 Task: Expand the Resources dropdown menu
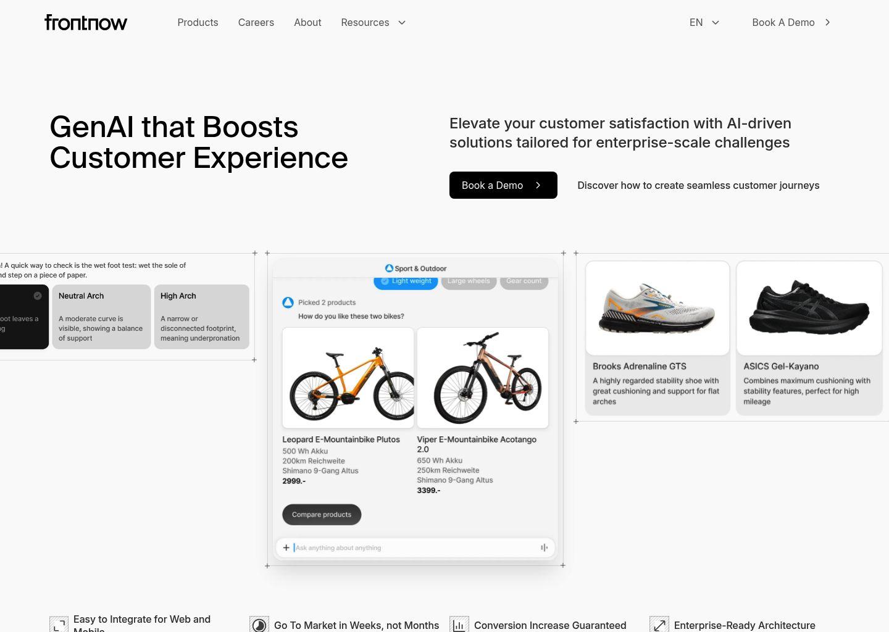coord(373,22)
